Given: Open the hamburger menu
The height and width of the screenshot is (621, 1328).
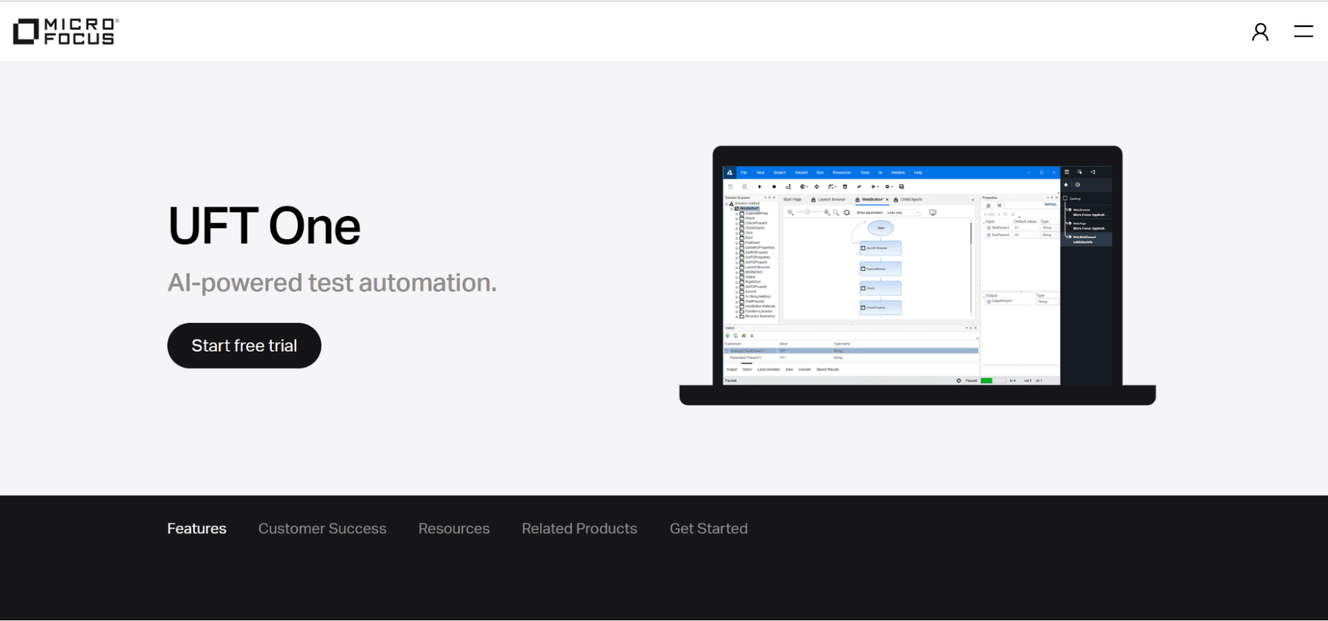Looking at the screenshot, I should [1303, 31].
